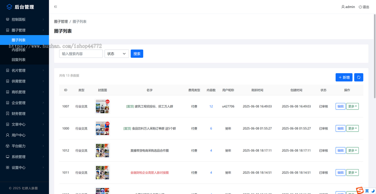Click the refresh table icon button

pyautogui.click(x=359, y=77)
